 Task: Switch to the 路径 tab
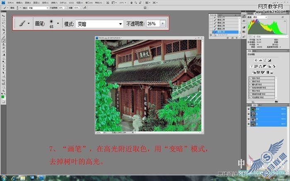260,105
